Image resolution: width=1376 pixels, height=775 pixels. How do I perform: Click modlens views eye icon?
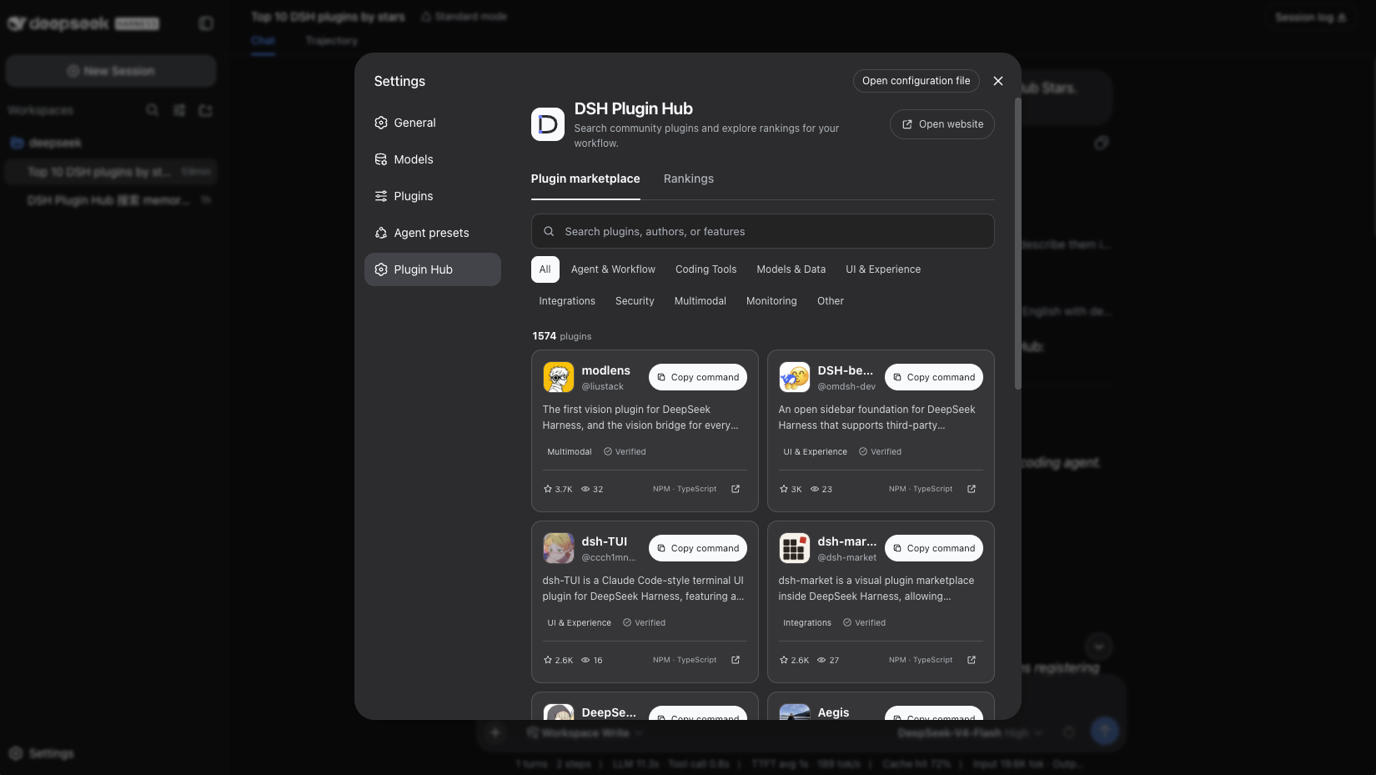click(x=585, y=489)
